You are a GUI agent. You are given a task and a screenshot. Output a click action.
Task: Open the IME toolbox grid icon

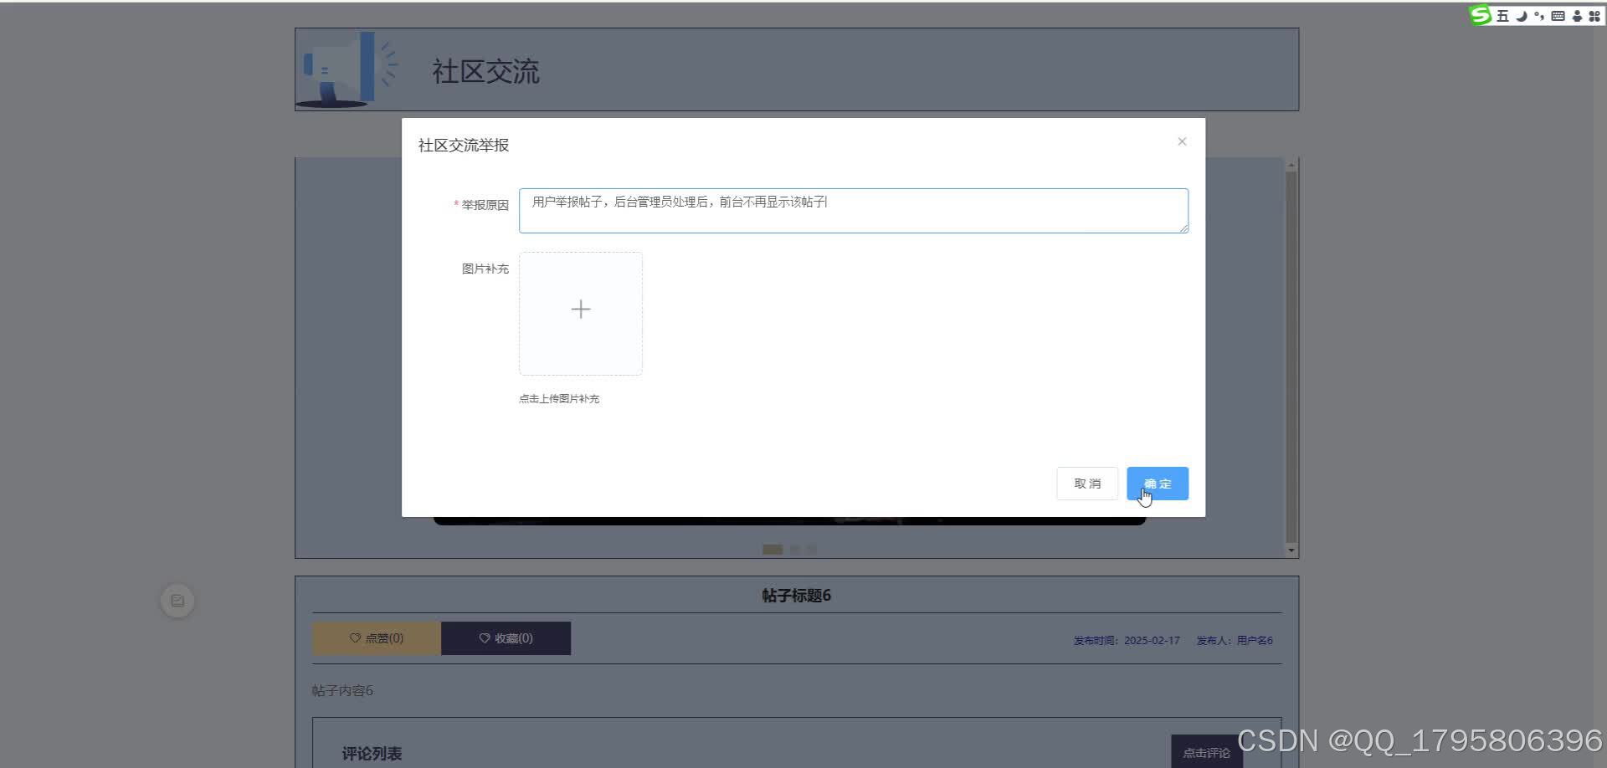(1594, 16)
